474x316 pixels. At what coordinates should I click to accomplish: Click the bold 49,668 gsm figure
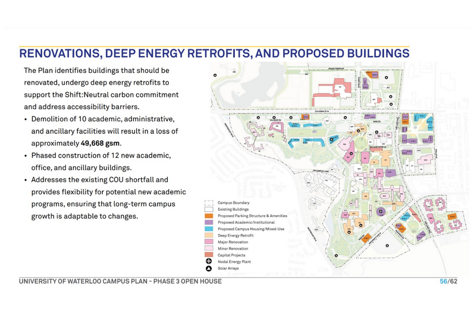point(101,143)
